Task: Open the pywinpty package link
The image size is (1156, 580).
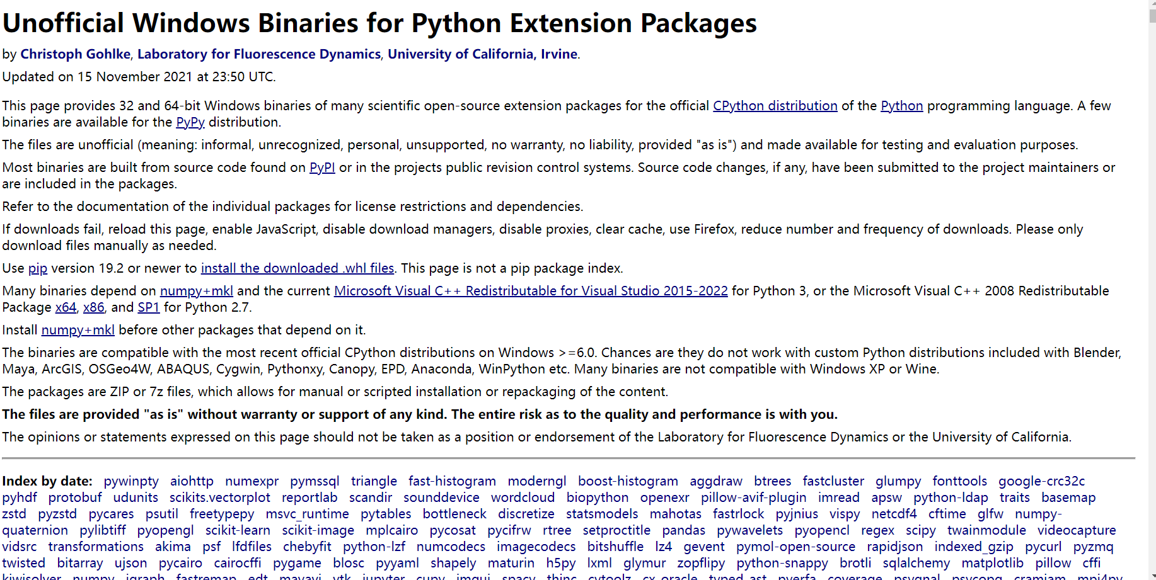Action: pos(131,481)
